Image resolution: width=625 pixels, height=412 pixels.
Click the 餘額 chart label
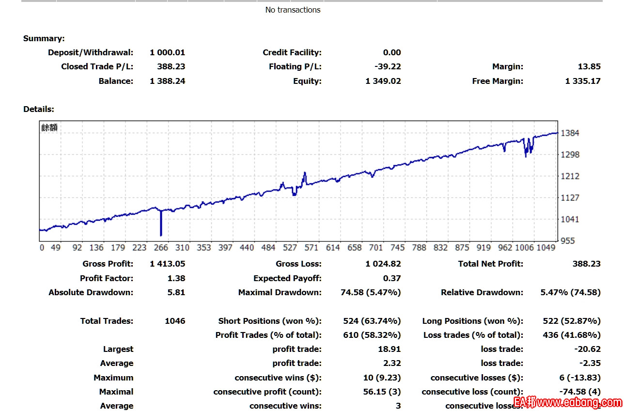[49, 128]
